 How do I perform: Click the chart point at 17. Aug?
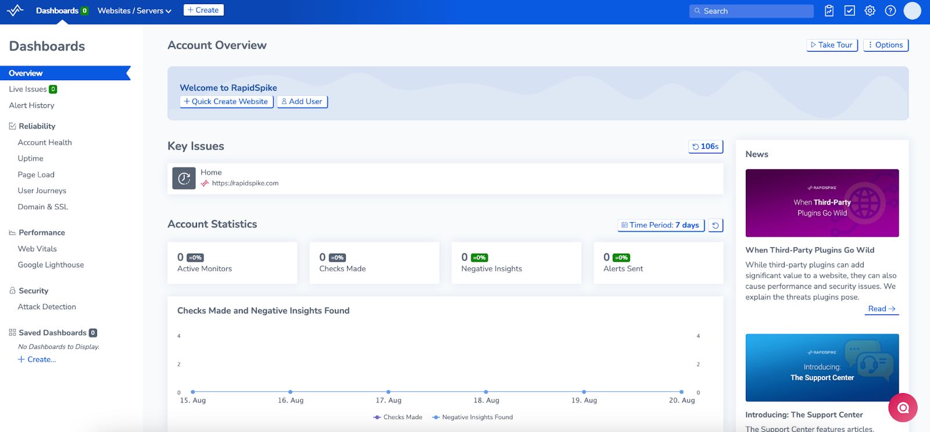pos(388,392)
